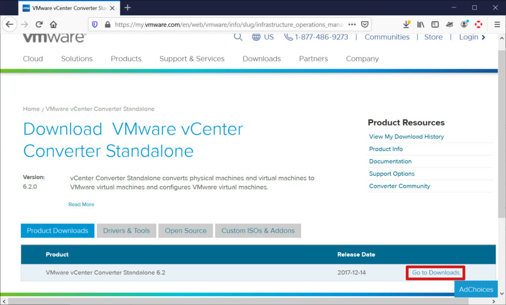506x305 pixels.
Task: Switch to the Open Source tab
Action: [186, 230]
